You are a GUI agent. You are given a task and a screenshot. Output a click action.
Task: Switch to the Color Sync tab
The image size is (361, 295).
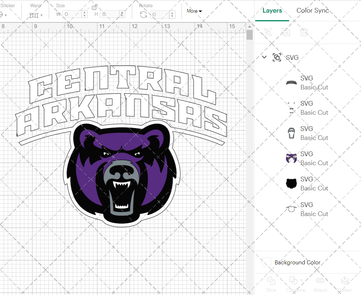tap(313, 10)
